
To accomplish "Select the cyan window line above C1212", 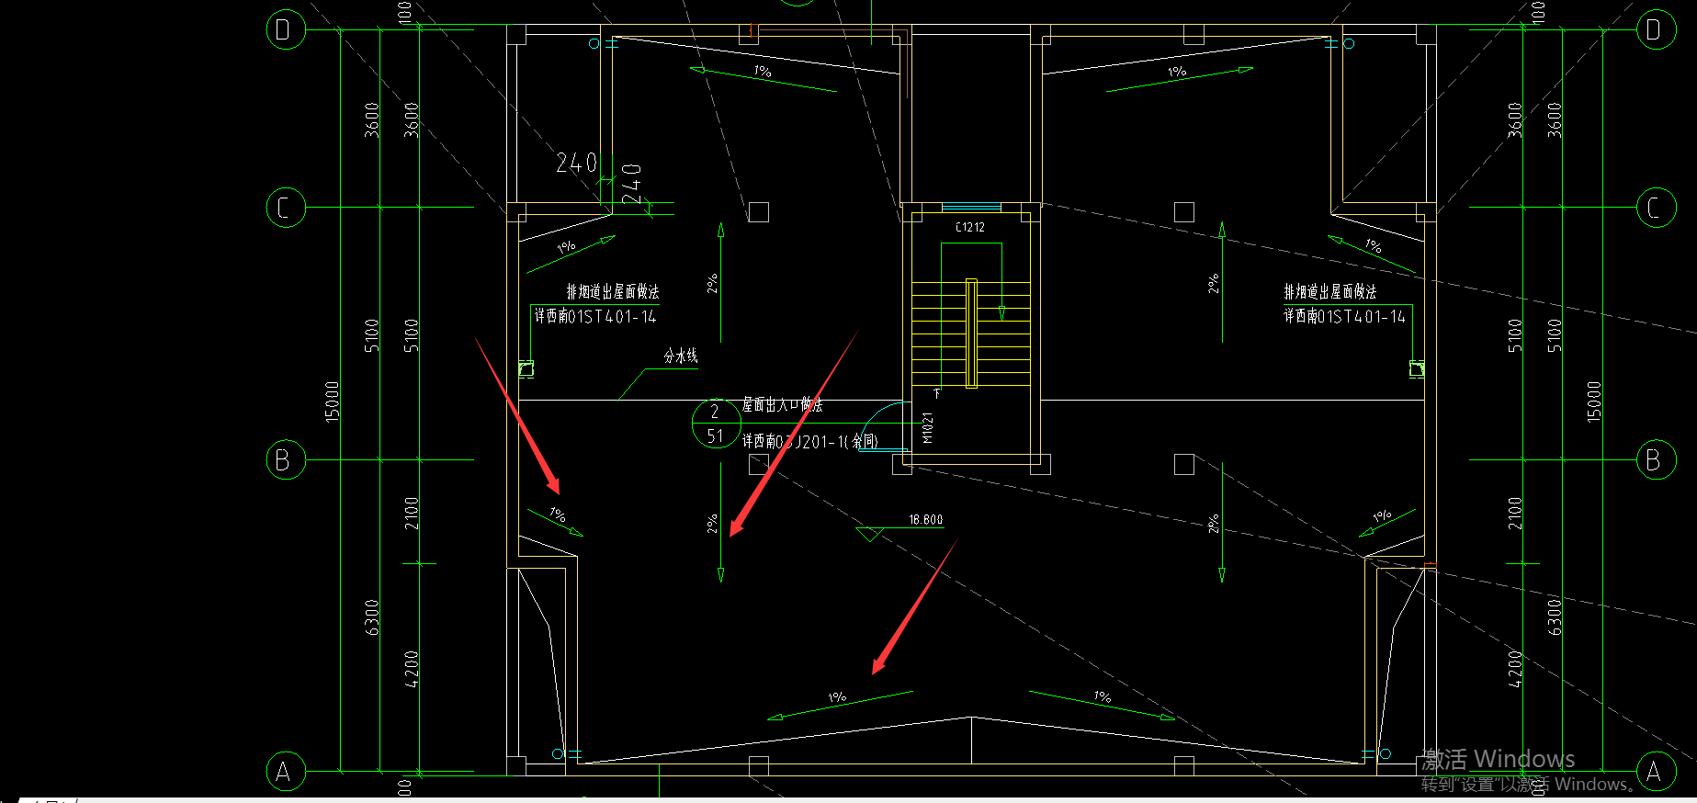I will (971, 207).
